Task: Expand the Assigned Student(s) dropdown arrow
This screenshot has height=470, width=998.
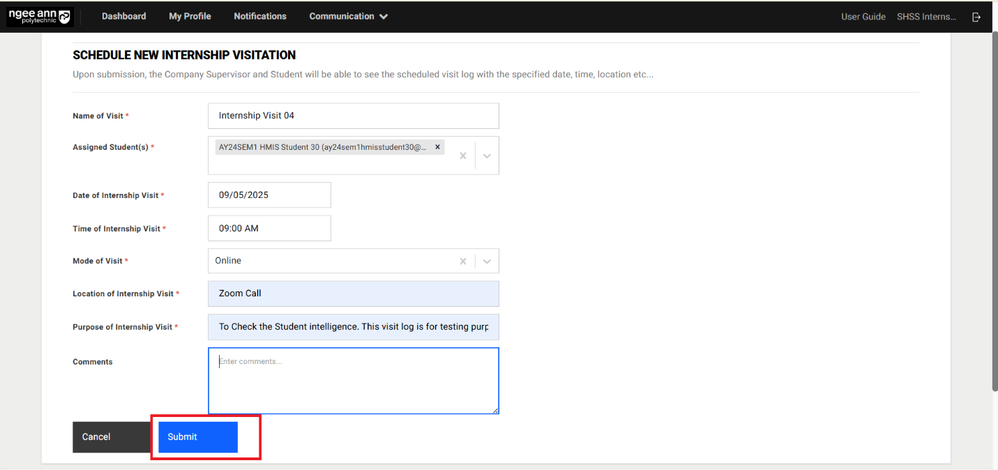Action: coord(487,156)
